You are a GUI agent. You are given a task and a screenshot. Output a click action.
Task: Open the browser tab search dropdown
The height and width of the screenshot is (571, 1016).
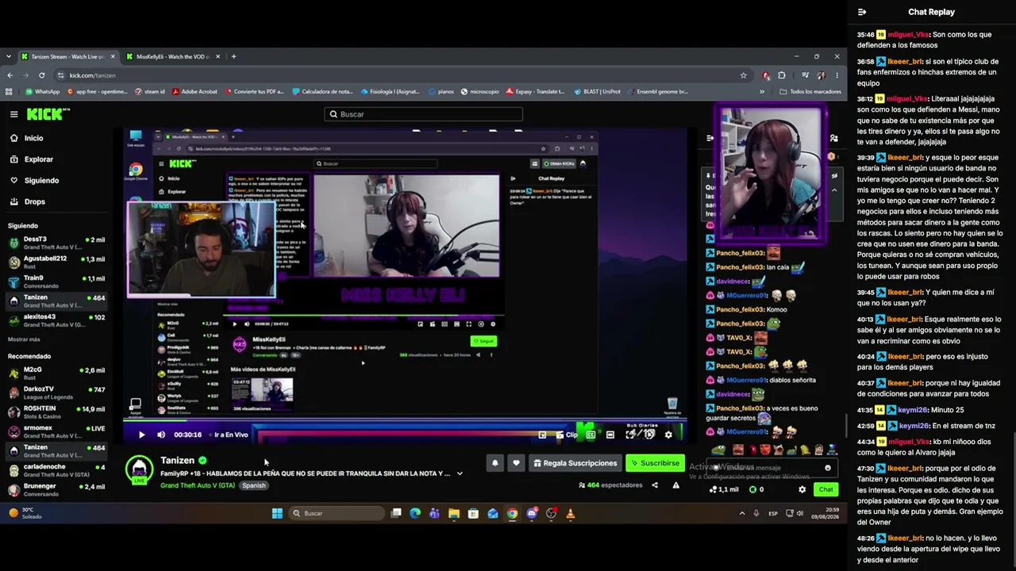8,56
